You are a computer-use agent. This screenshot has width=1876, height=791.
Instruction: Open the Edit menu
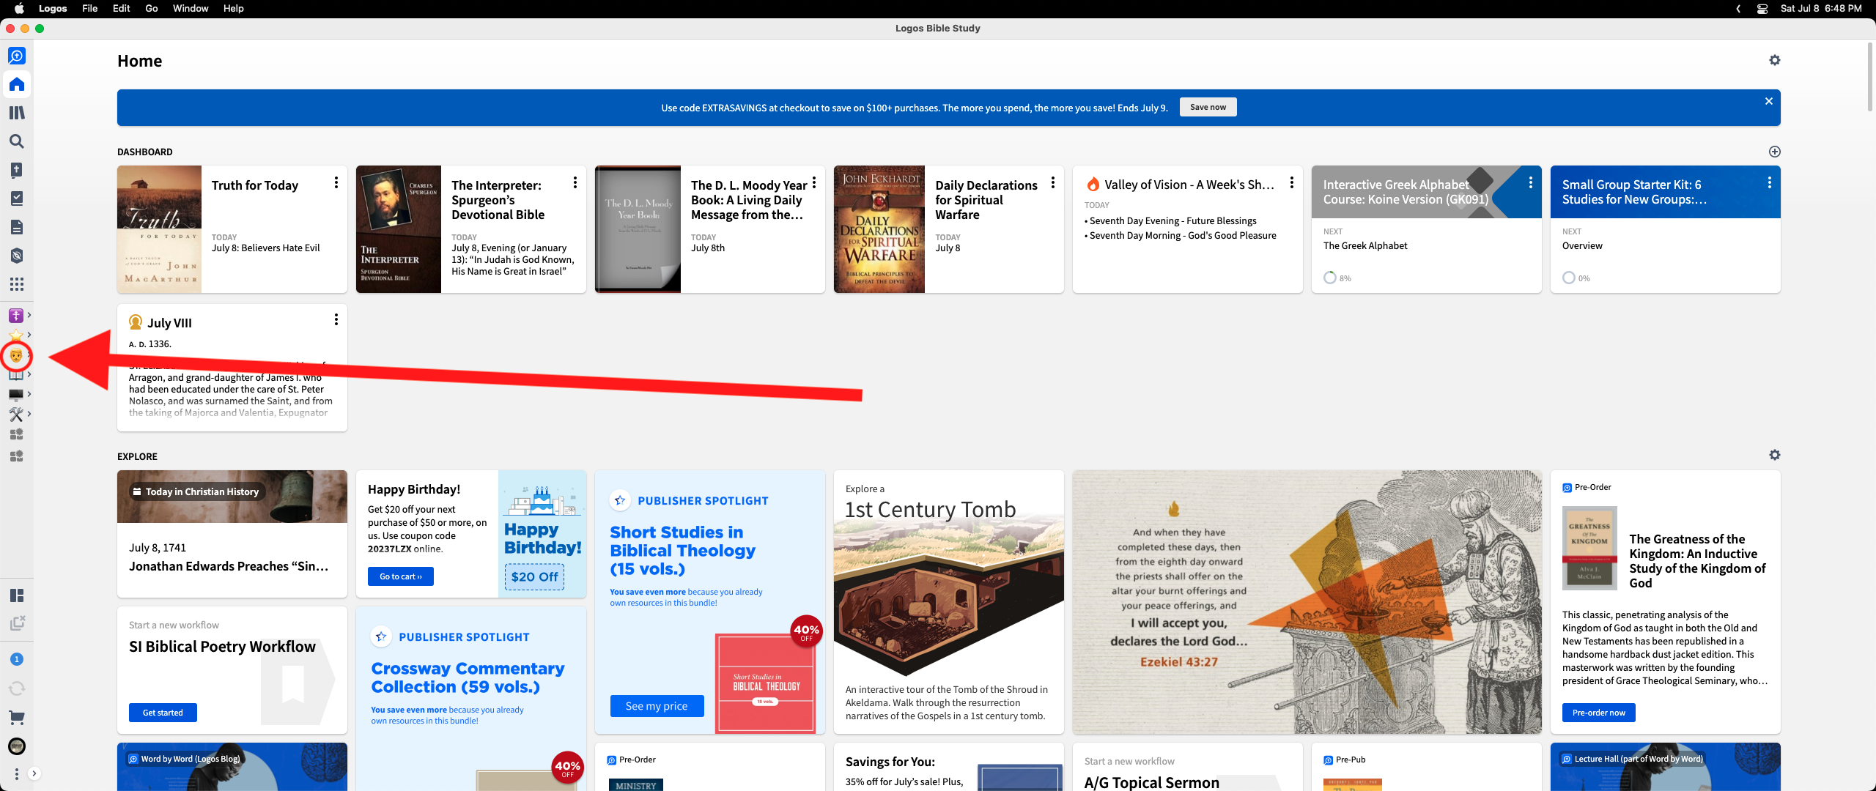[x=121, y=9]
